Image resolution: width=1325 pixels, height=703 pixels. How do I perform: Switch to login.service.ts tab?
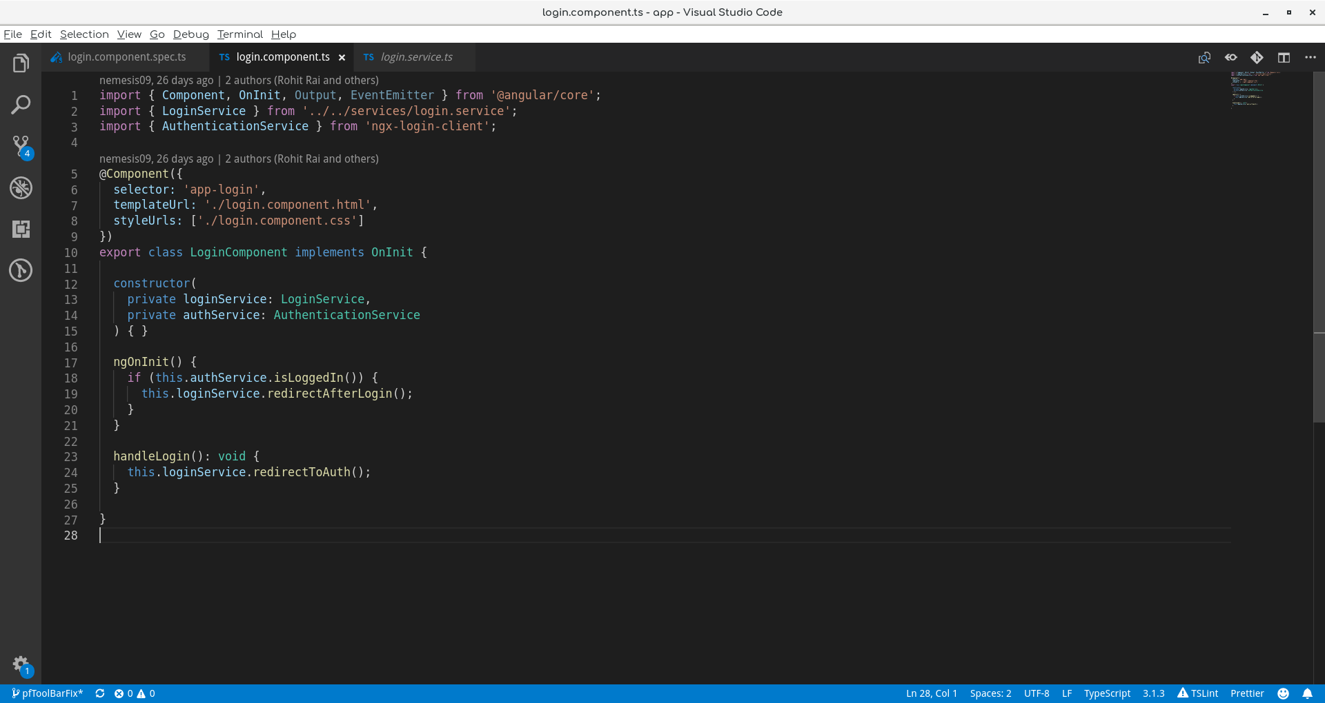pyautogui.click(x=415, y=57)
